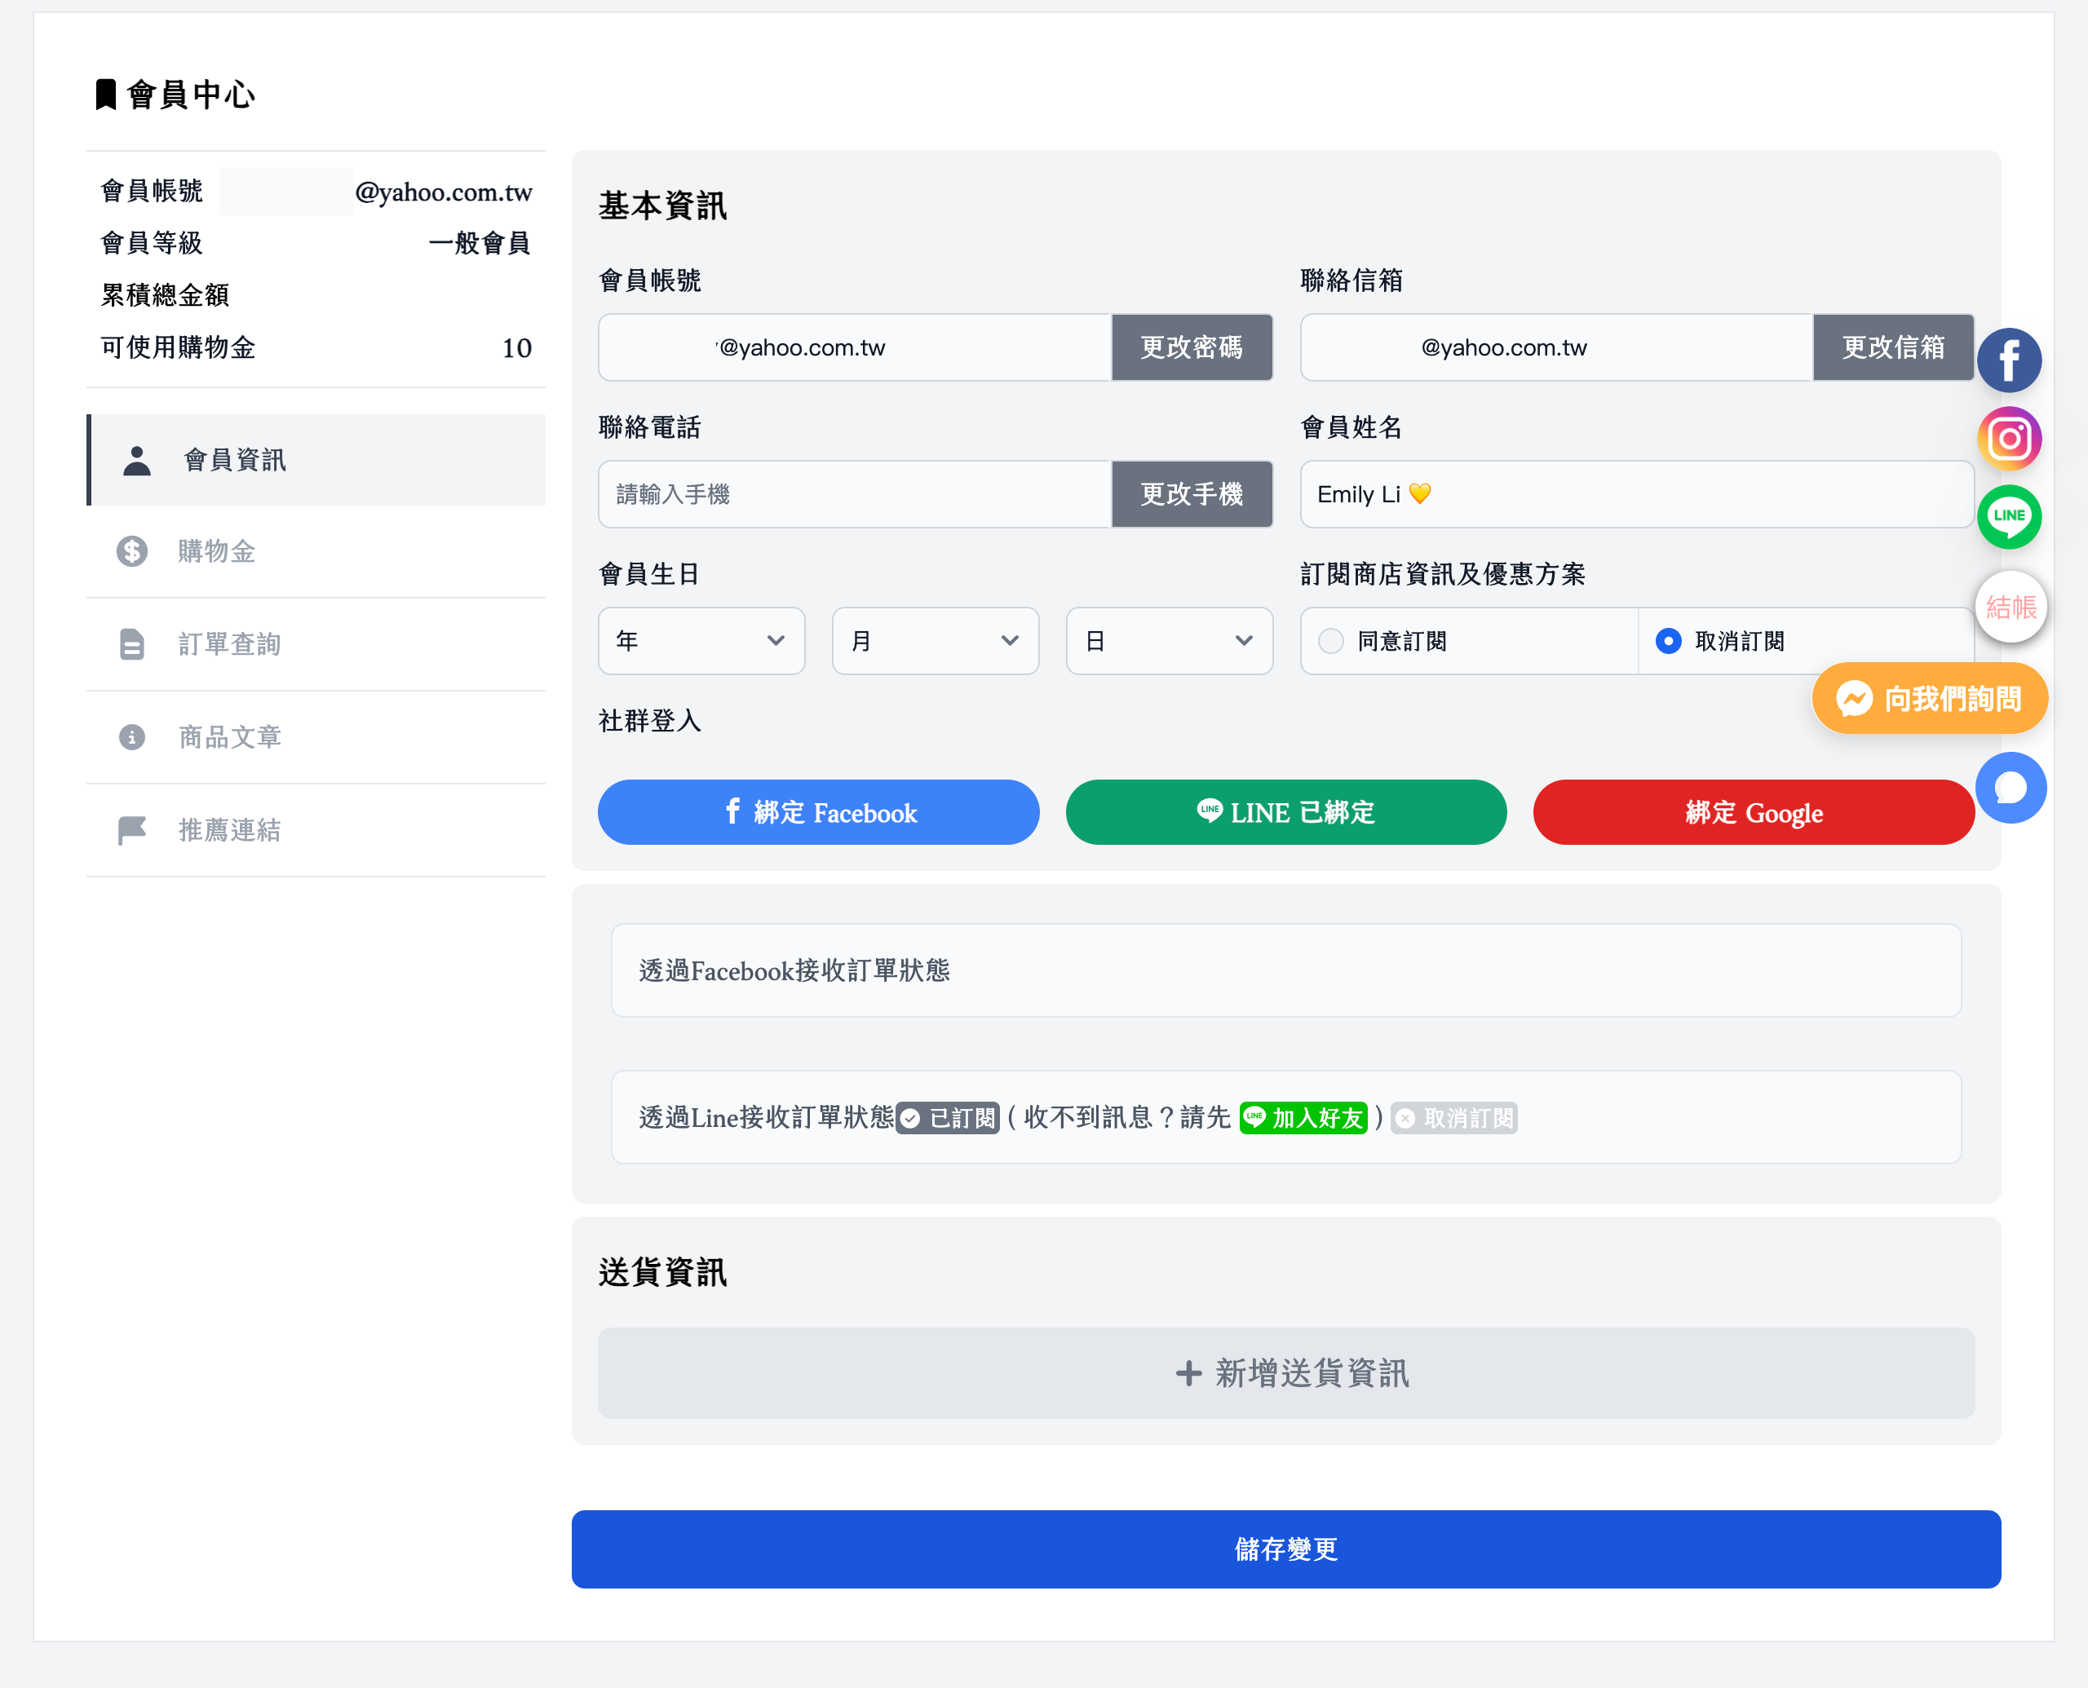Open the floating Instagram icon
Screen dimensions: 2088x1688
pos(2009,439)
